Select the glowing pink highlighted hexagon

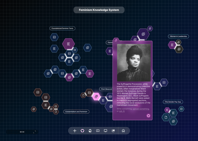point(96,97)
